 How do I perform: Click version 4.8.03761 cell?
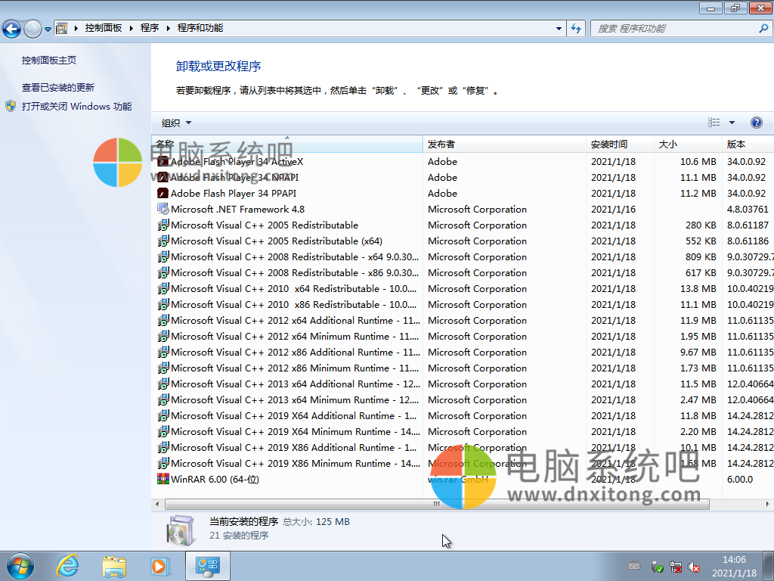pos(748,209)
